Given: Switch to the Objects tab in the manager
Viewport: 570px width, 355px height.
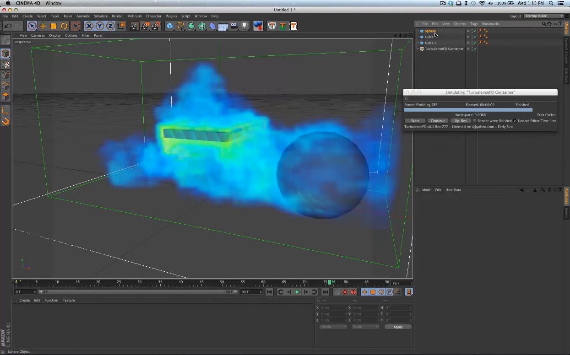Looking at the screenshot, I should pos(459,23).
